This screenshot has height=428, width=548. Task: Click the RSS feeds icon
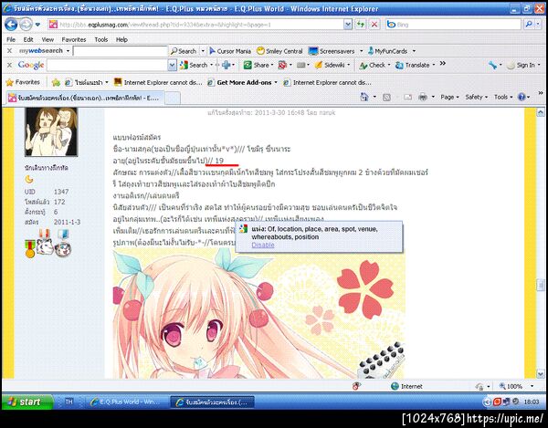[x=386, y=97]
